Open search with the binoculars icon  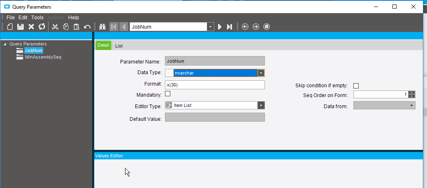(102, 27)
